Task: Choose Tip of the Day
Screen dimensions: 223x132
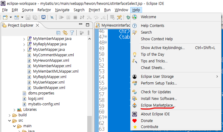Action: pos(176,54)
